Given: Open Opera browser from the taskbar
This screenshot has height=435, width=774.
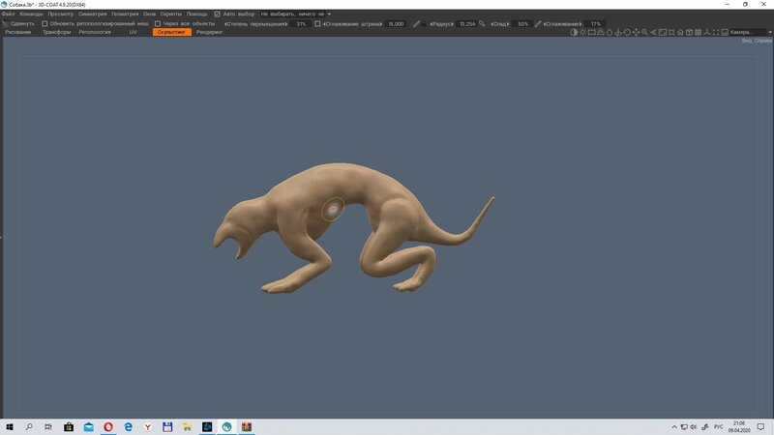Looking at the screenshot, I should pyautogui.click(x=107, y=426).
